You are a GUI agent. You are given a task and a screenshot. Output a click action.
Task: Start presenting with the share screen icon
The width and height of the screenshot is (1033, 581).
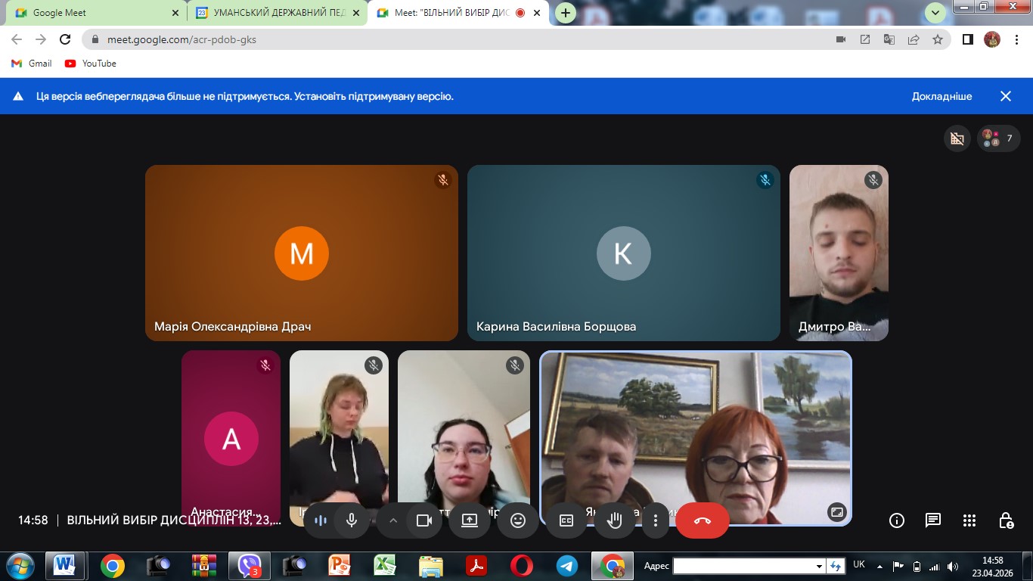470,520
